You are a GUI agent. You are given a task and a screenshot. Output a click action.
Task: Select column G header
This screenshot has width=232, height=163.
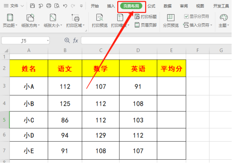(221, 50)
